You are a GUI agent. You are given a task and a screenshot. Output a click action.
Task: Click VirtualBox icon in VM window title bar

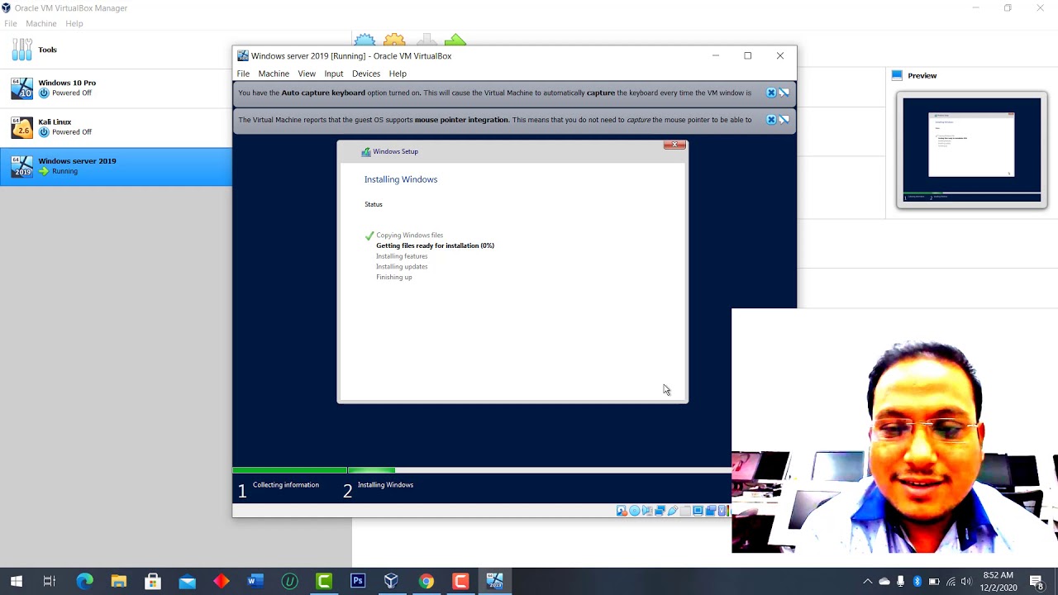click(243, 56)
